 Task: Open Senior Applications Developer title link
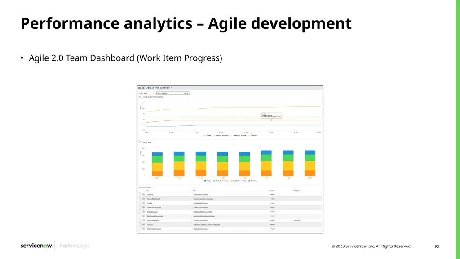tap(203, 199)
